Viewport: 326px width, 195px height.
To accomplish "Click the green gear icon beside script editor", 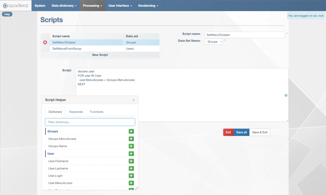I will [286, 95].
